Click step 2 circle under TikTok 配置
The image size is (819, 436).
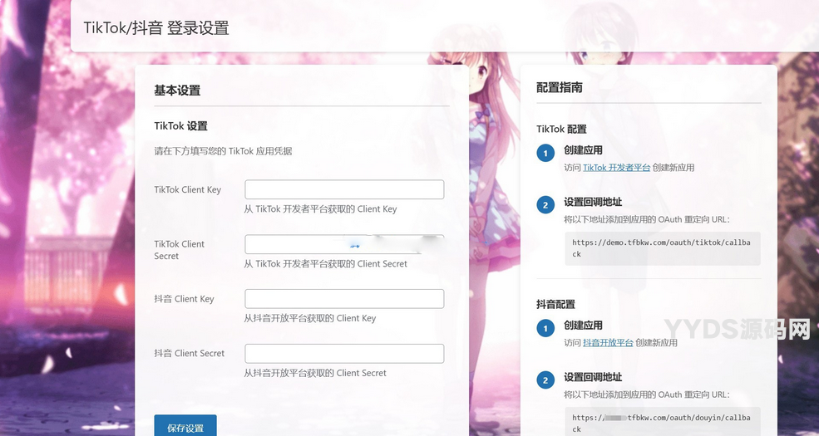(545, 205)
